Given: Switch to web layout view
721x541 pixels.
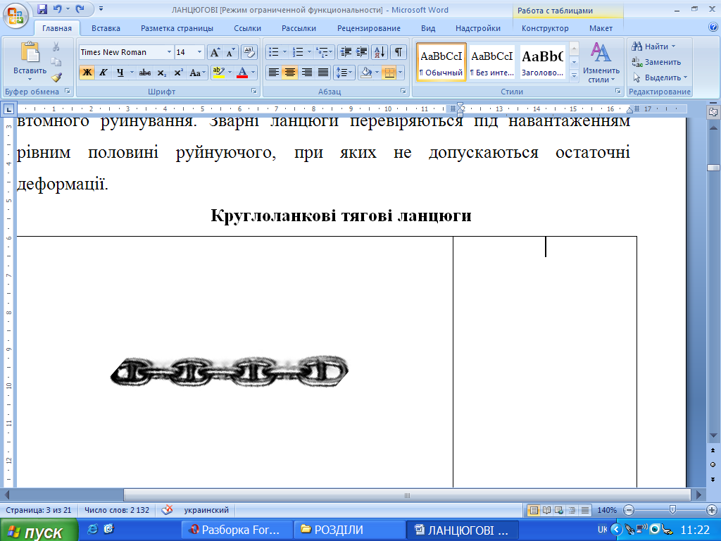Looking at the screenshot, I should [559, 510].
